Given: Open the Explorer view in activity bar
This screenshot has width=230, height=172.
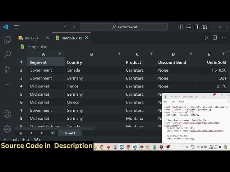Looking at the screenshot, I should [x=7, y=40].
